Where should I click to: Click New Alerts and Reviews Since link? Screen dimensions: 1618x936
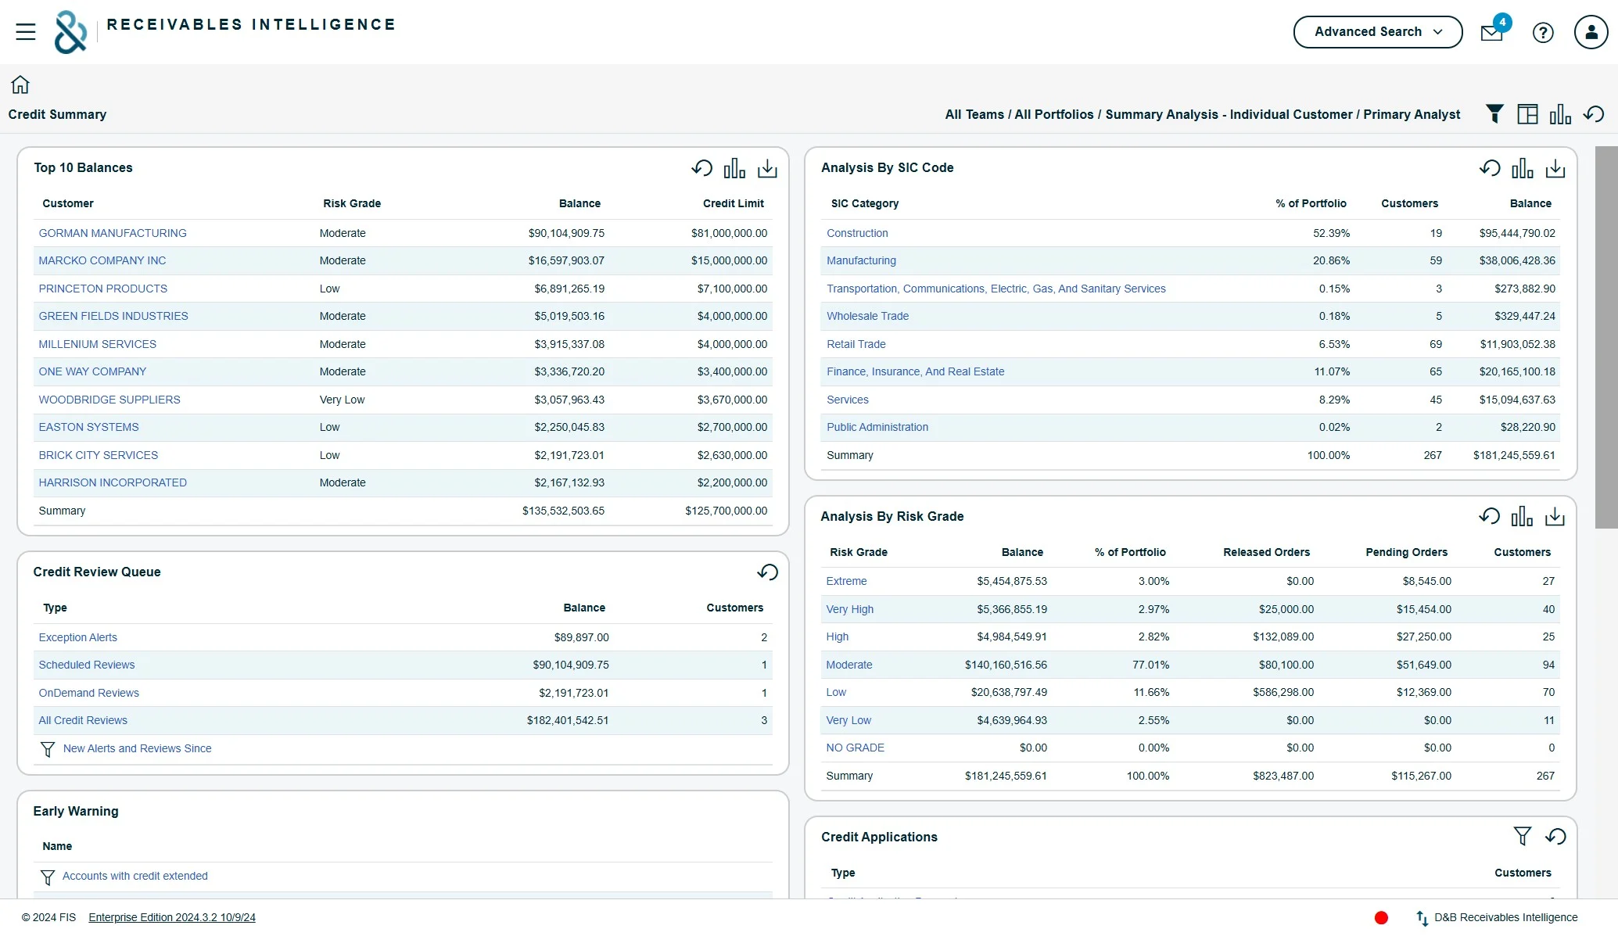[x=138, y=748]
